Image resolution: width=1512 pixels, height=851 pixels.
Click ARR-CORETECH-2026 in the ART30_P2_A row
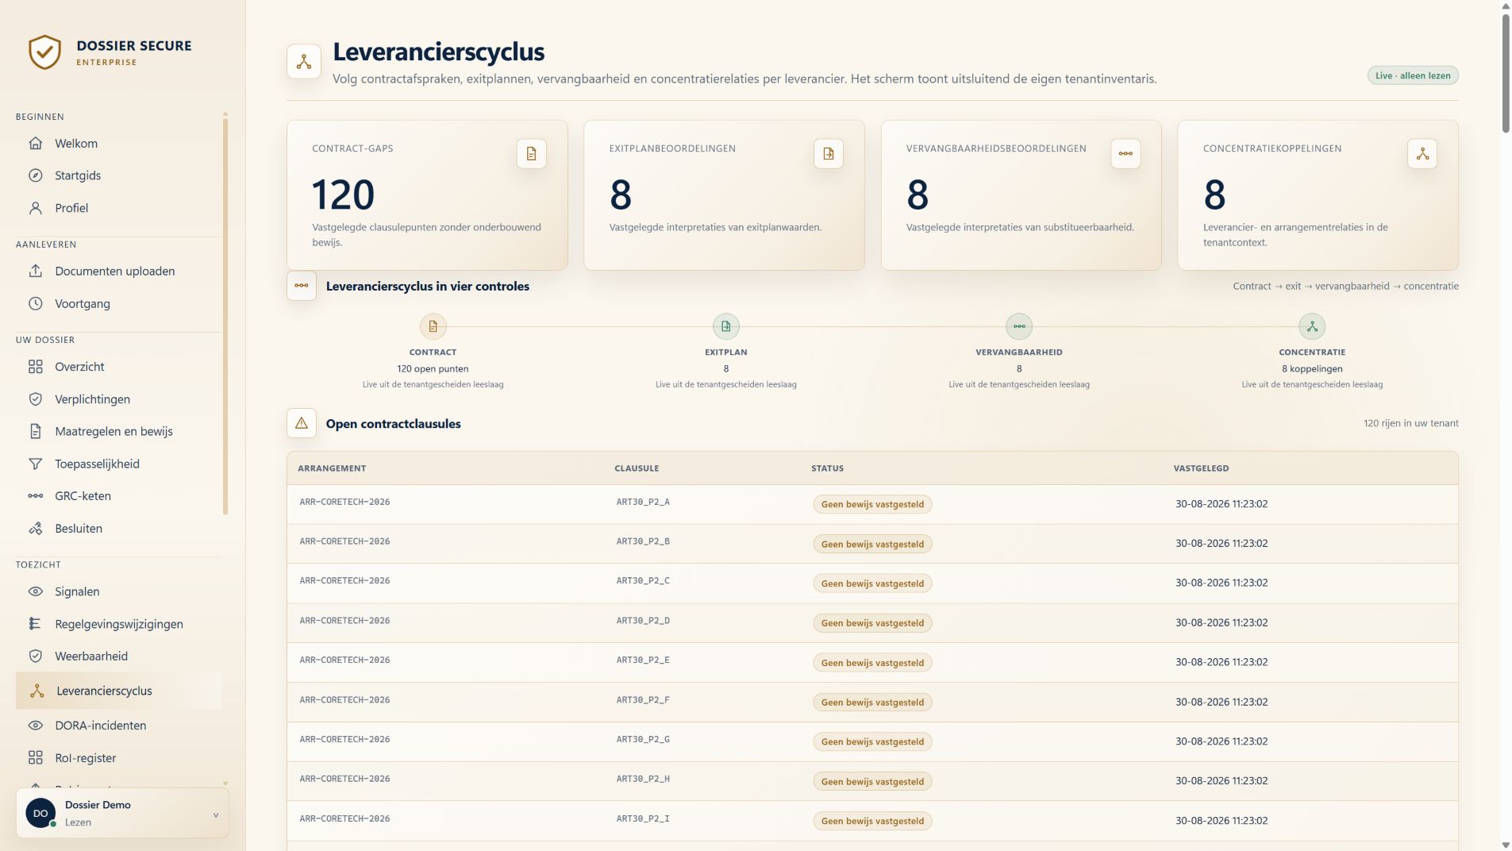[344, 503]
